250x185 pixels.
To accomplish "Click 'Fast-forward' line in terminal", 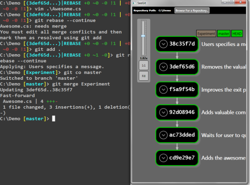I will coord(17,95).
